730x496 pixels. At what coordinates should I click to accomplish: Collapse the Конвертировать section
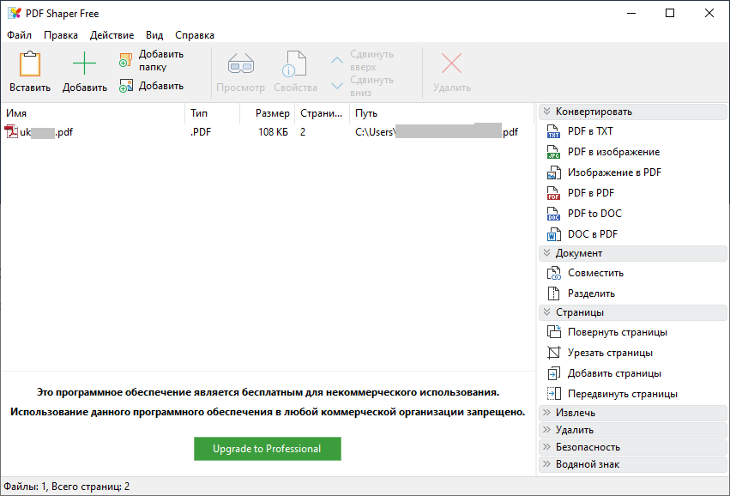click(x=546, y=112)
